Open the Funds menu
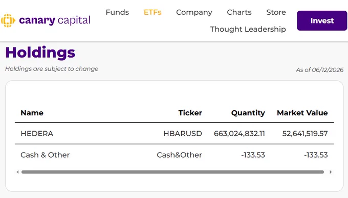Viewport: 348px width, 198px height. (x=117, y=12)
